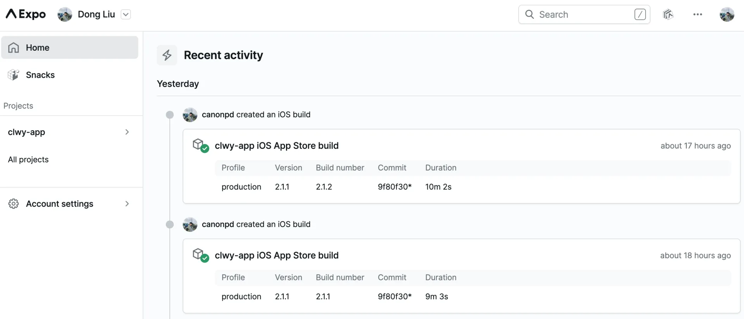
Task: Open the Expo Orbit icon in header
Action: [x=668, y=14]
